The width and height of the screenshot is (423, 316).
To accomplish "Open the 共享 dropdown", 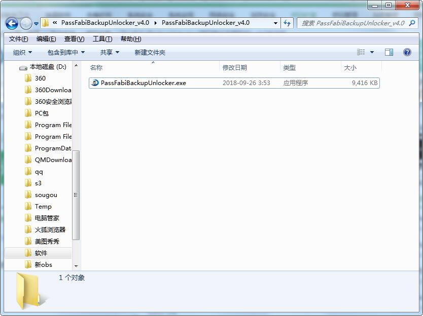I will (110, 52).
